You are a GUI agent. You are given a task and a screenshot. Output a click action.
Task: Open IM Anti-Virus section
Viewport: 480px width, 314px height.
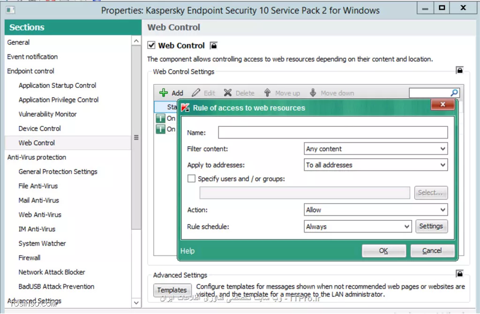pos(37,229)
